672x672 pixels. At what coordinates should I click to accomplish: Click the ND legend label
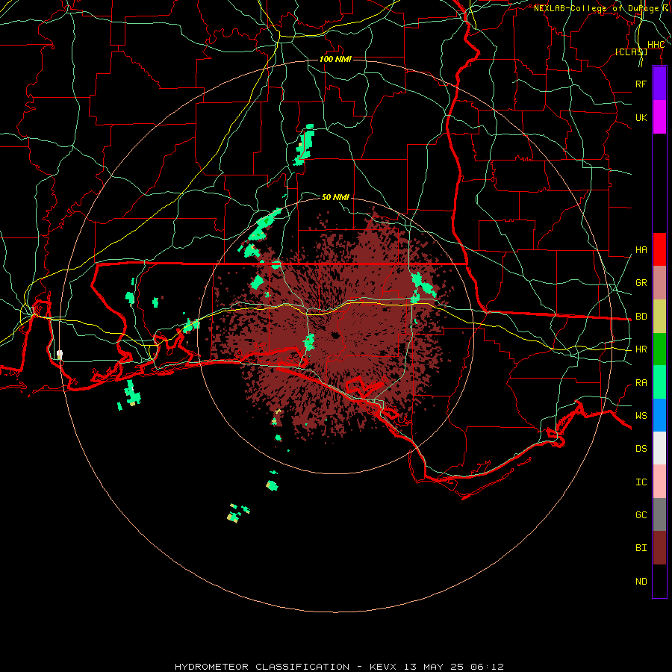click(641, 582)
